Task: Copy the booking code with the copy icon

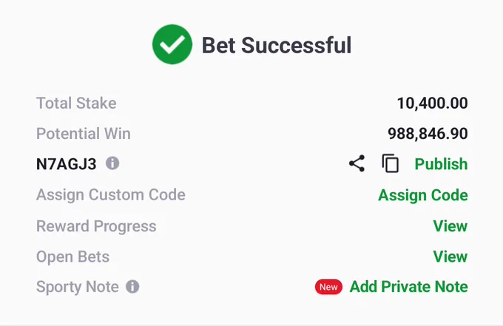Action: [x=391, y=163]
